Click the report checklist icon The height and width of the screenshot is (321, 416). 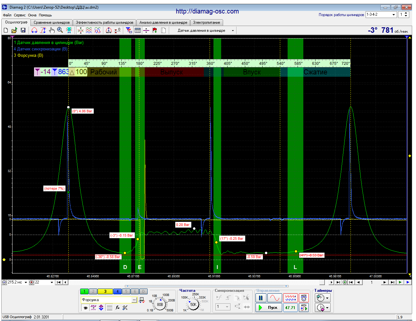point(163,30)
